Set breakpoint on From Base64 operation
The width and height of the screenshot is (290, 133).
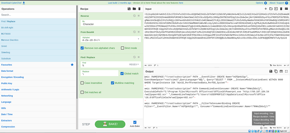(x=138, y=32)
